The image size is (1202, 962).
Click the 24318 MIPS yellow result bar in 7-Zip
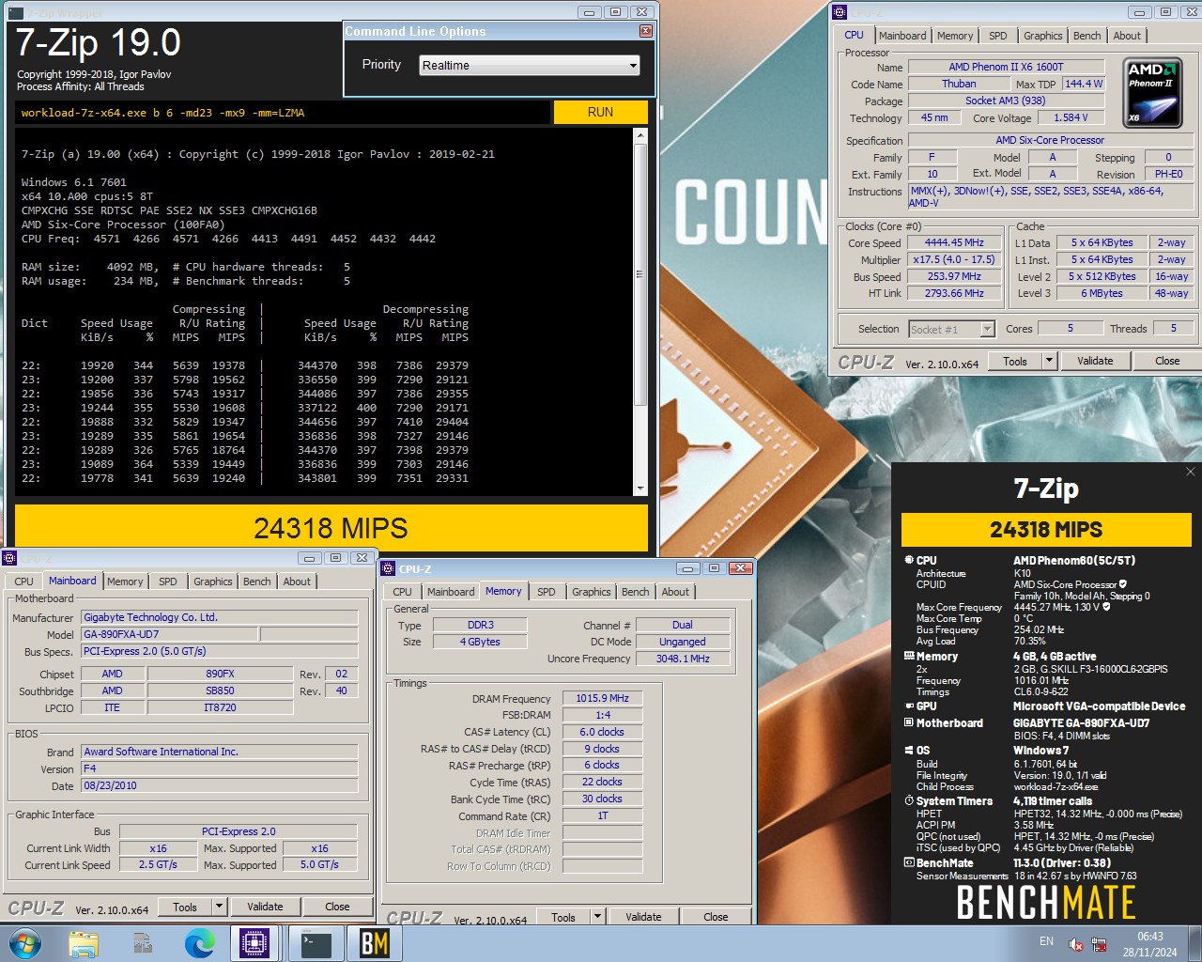[x=331, y=528]
